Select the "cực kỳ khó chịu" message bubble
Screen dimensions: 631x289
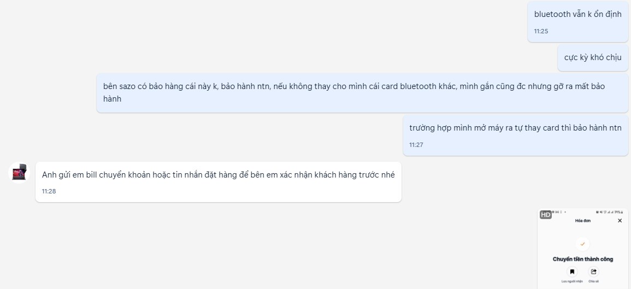point(593,57)
